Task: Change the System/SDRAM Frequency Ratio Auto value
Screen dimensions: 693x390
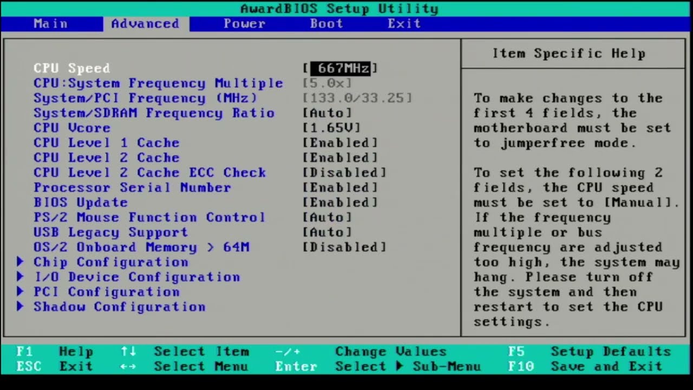Action: point(328,113)
